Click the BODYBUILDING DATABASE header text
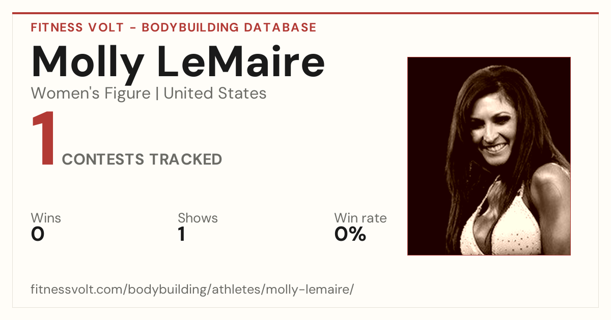This screenshot has width=611, height=320. coord(229,27)
